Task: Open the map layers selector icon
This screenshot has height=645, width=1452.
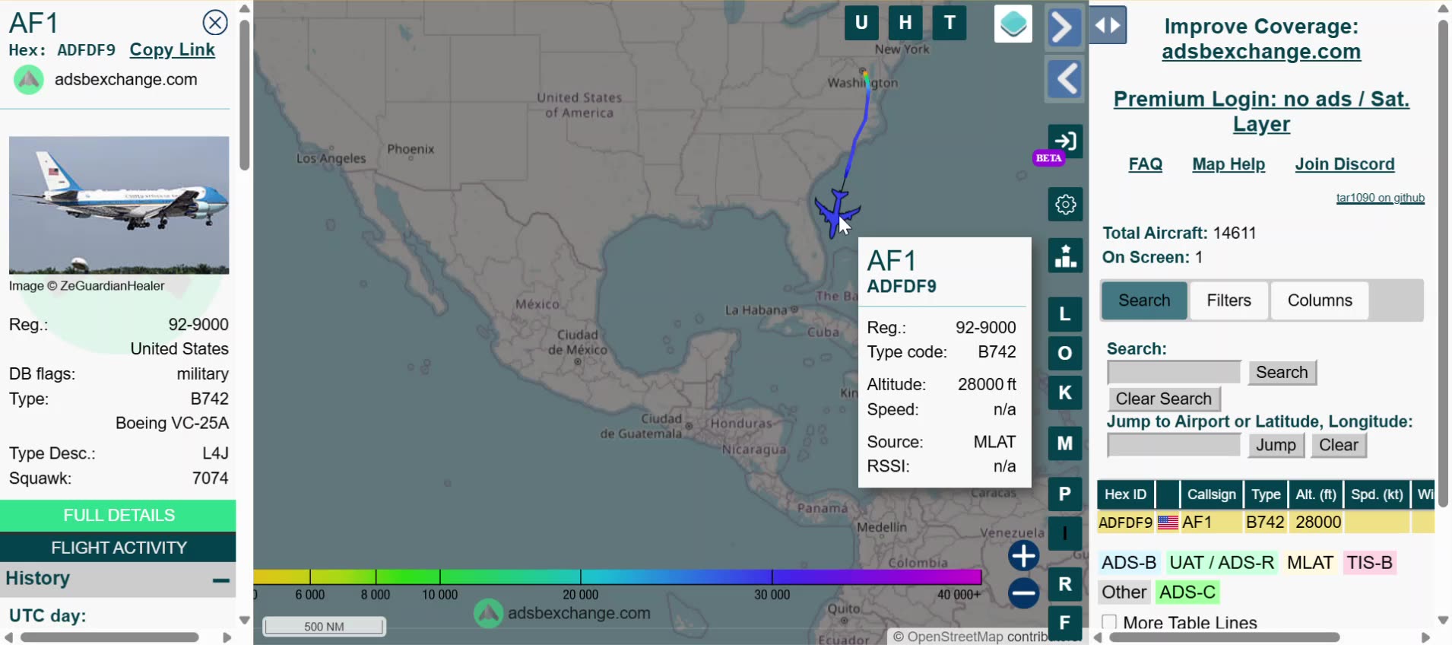Action: (1013, 24)
